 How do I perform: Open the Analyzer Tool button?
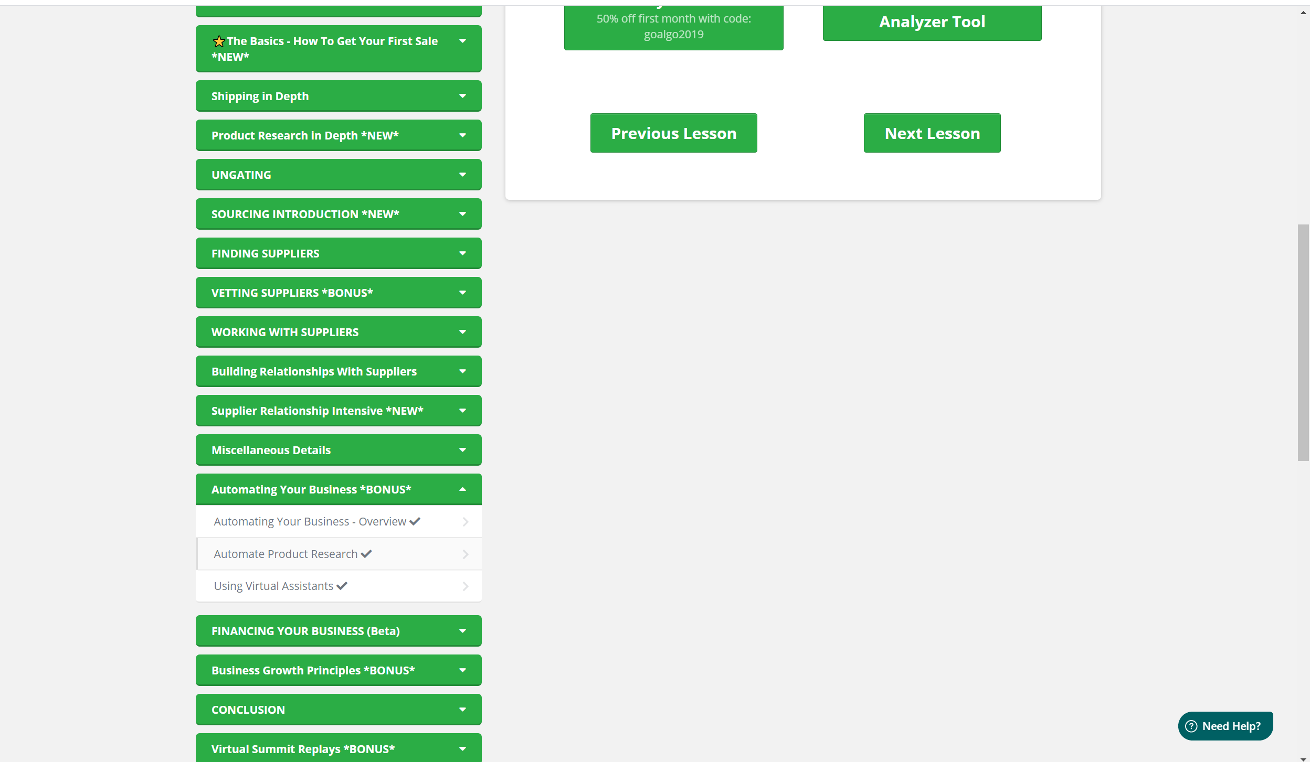click(932, 22)
